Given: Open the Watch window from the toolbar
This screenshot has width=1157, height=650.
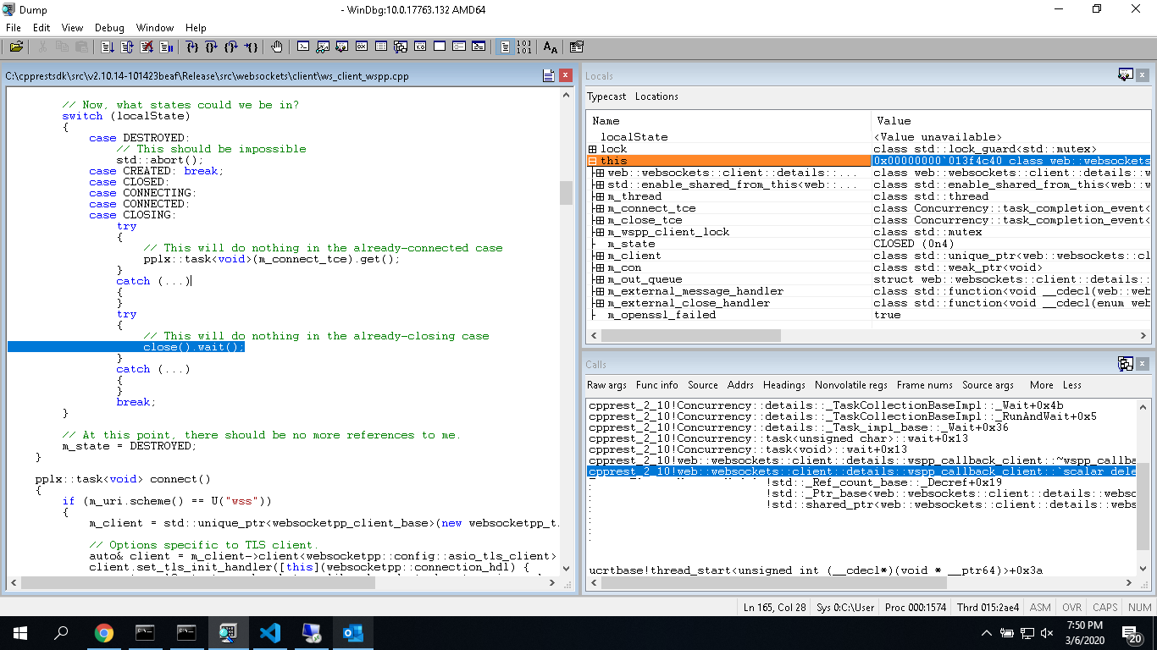Looking at the screenshot, I should click(323, 47).
